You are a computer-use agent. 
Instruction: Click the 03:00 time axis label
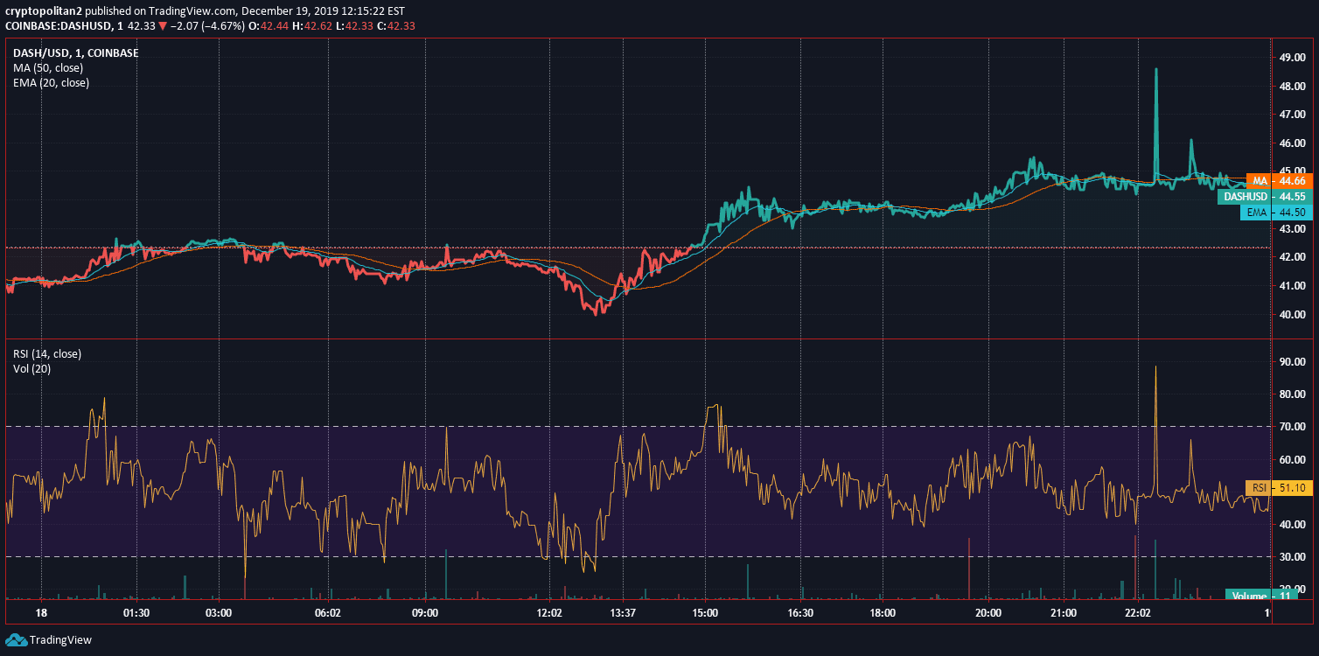tap(219, 613)
